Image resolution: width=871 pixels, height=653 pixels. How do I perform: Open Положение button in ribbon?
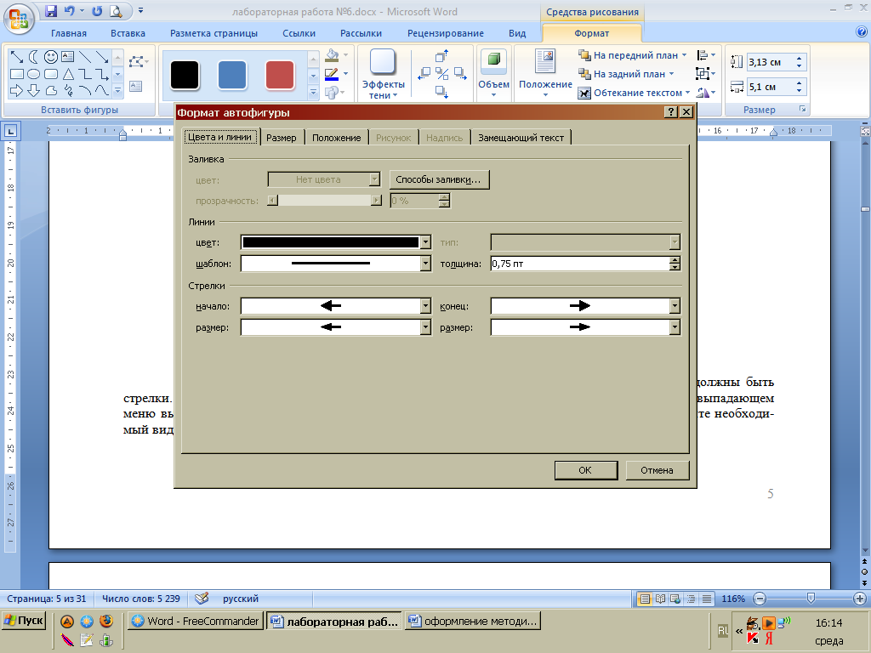[545, 73]
